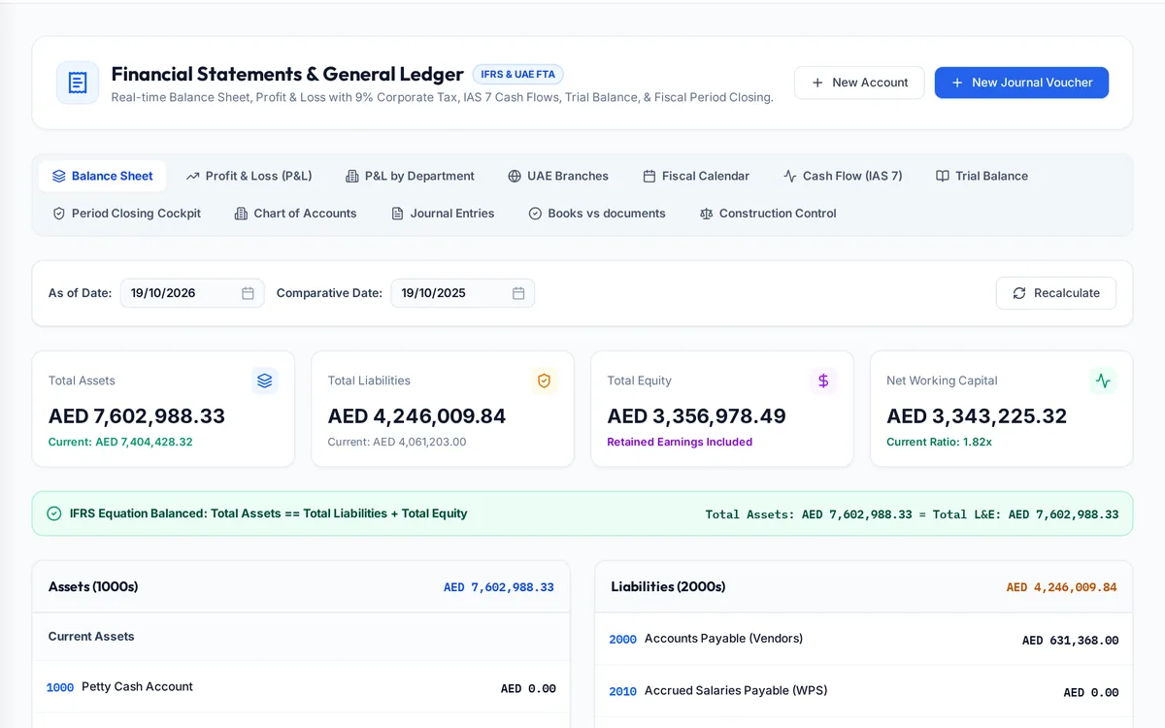
Task: Open account code 2000 Accounts Payable link
Action: 622,639
